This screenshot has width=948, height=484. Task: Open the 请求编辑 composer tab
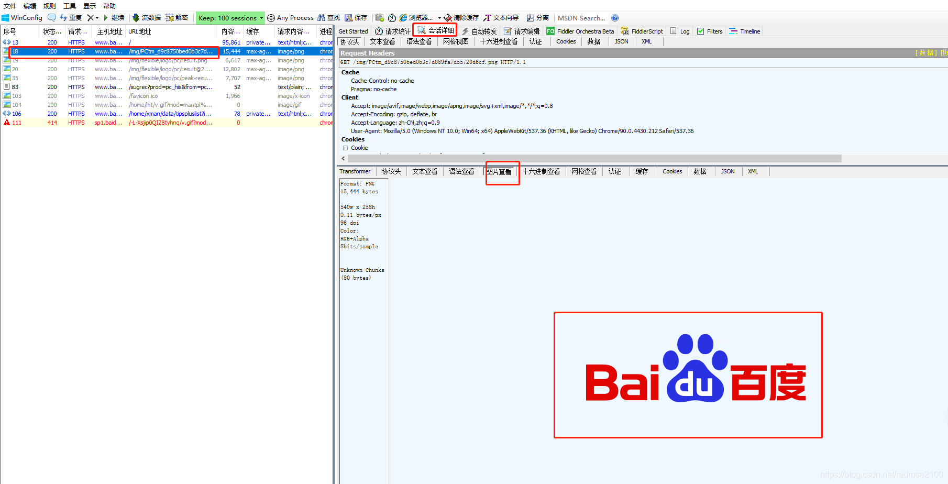(x=522, y=31)
